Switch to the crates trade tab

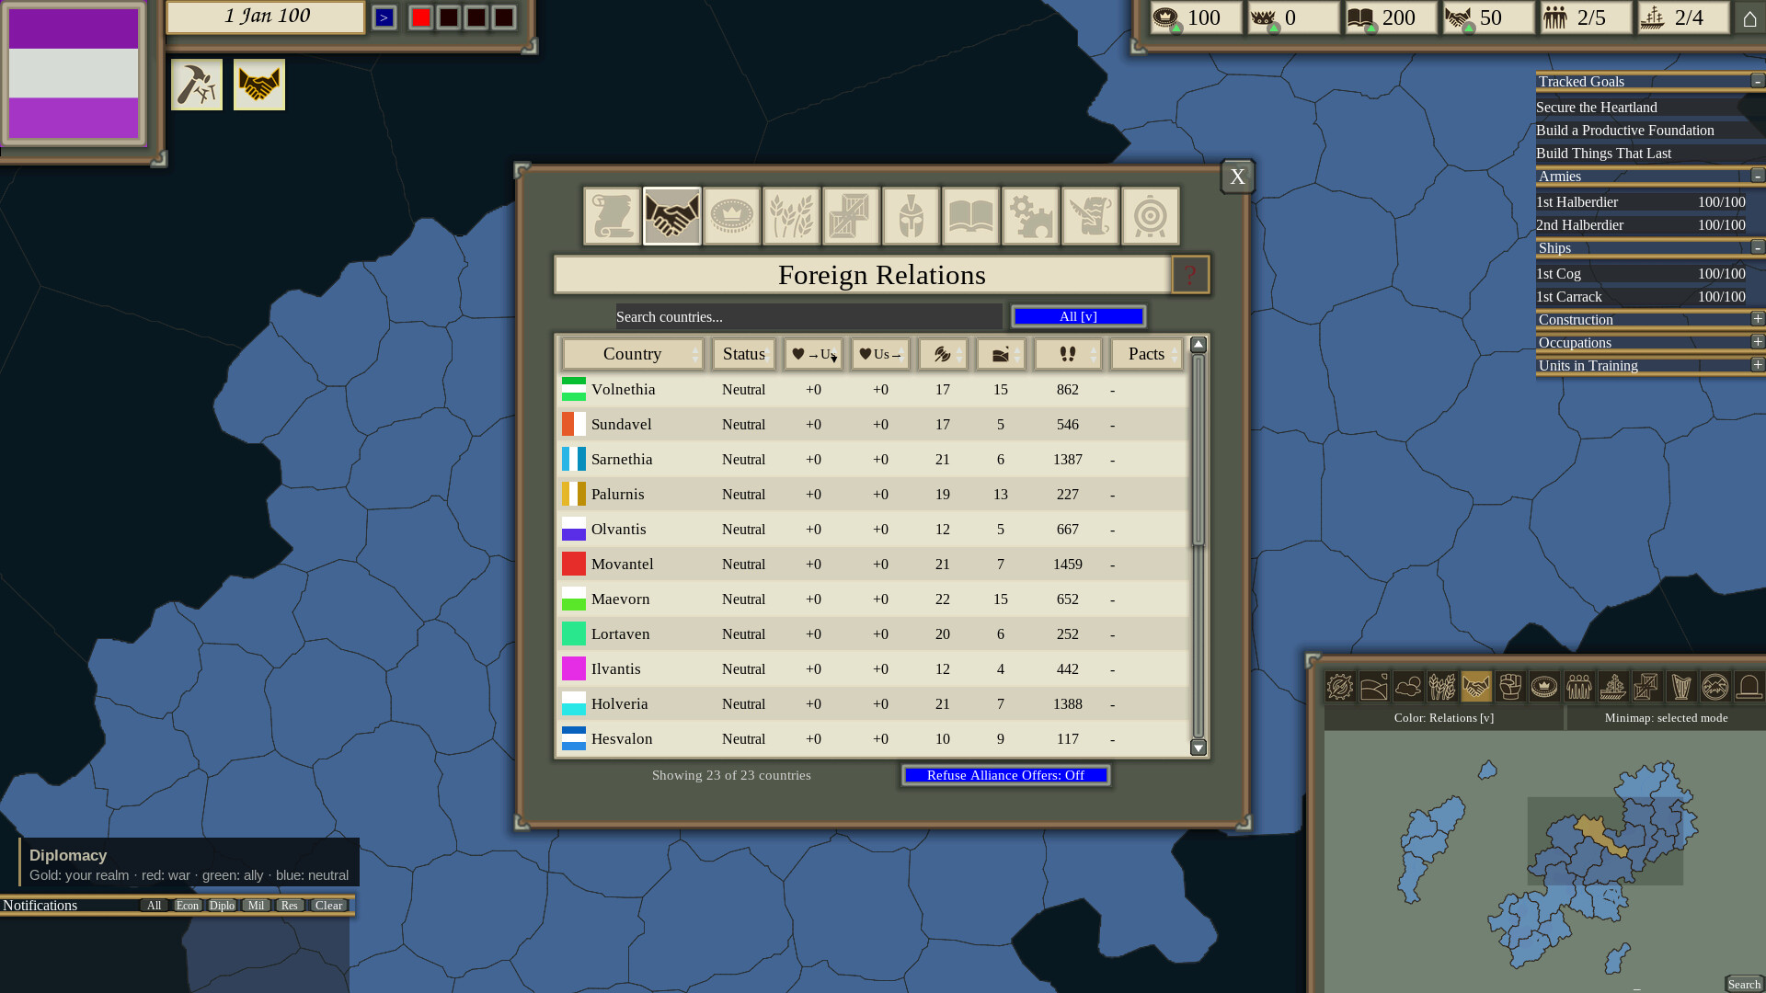[852, 216]
